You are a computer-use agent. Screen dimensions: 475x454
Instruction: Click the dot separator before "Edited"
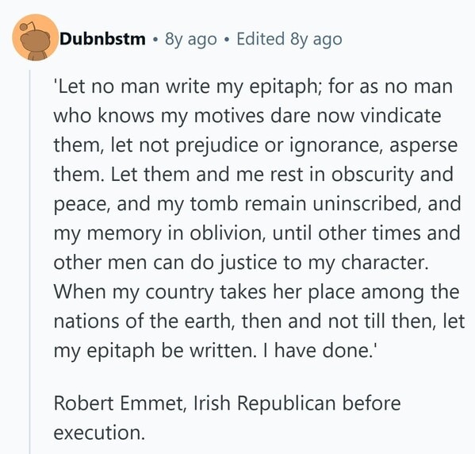click(x=227, y=40)
